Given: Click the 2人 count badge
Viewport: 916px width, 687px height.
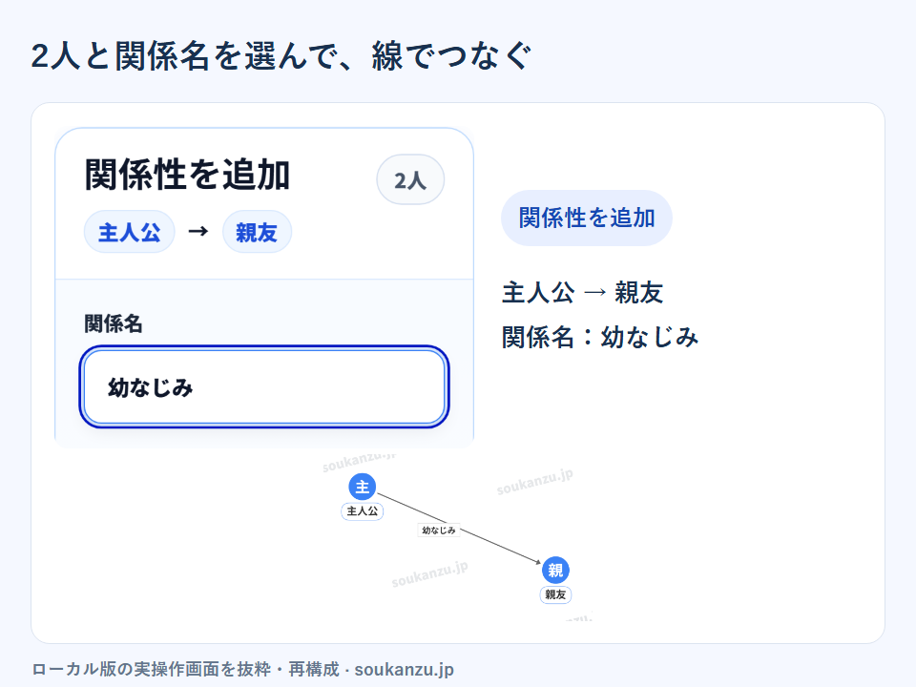Looking at the screenshot, I should 410,180.
